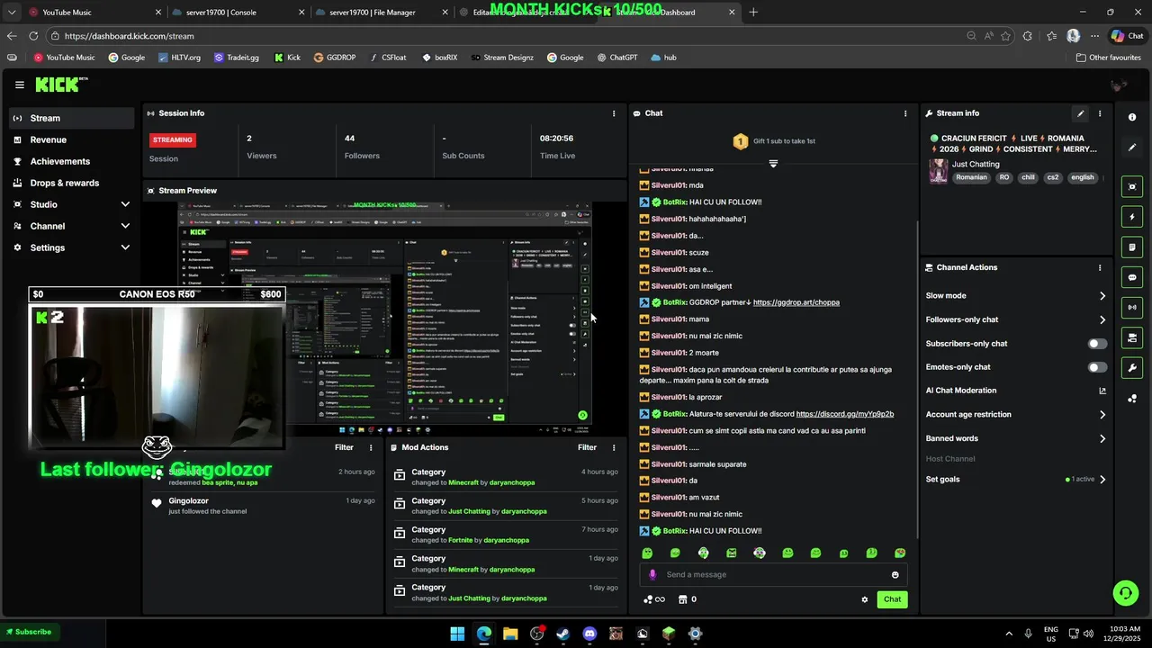Click the three-dots cluster icon in the right rail

click(x=1132, y=399)
